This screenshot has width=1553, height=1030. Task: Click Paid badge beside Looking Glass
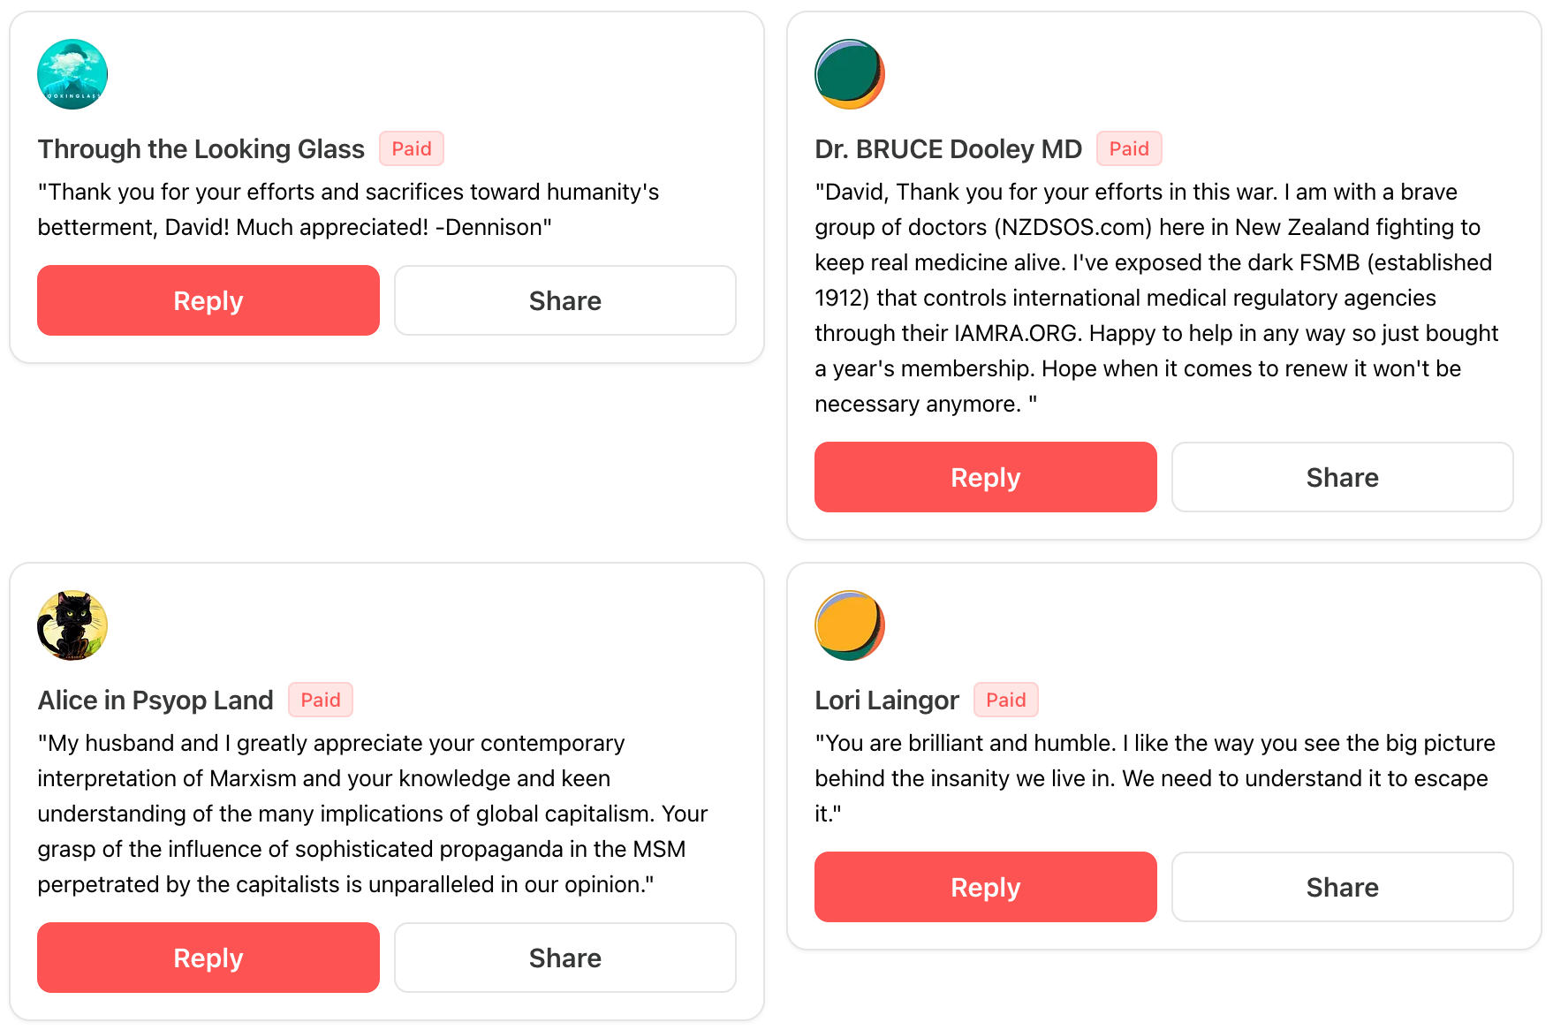(412, 148)
